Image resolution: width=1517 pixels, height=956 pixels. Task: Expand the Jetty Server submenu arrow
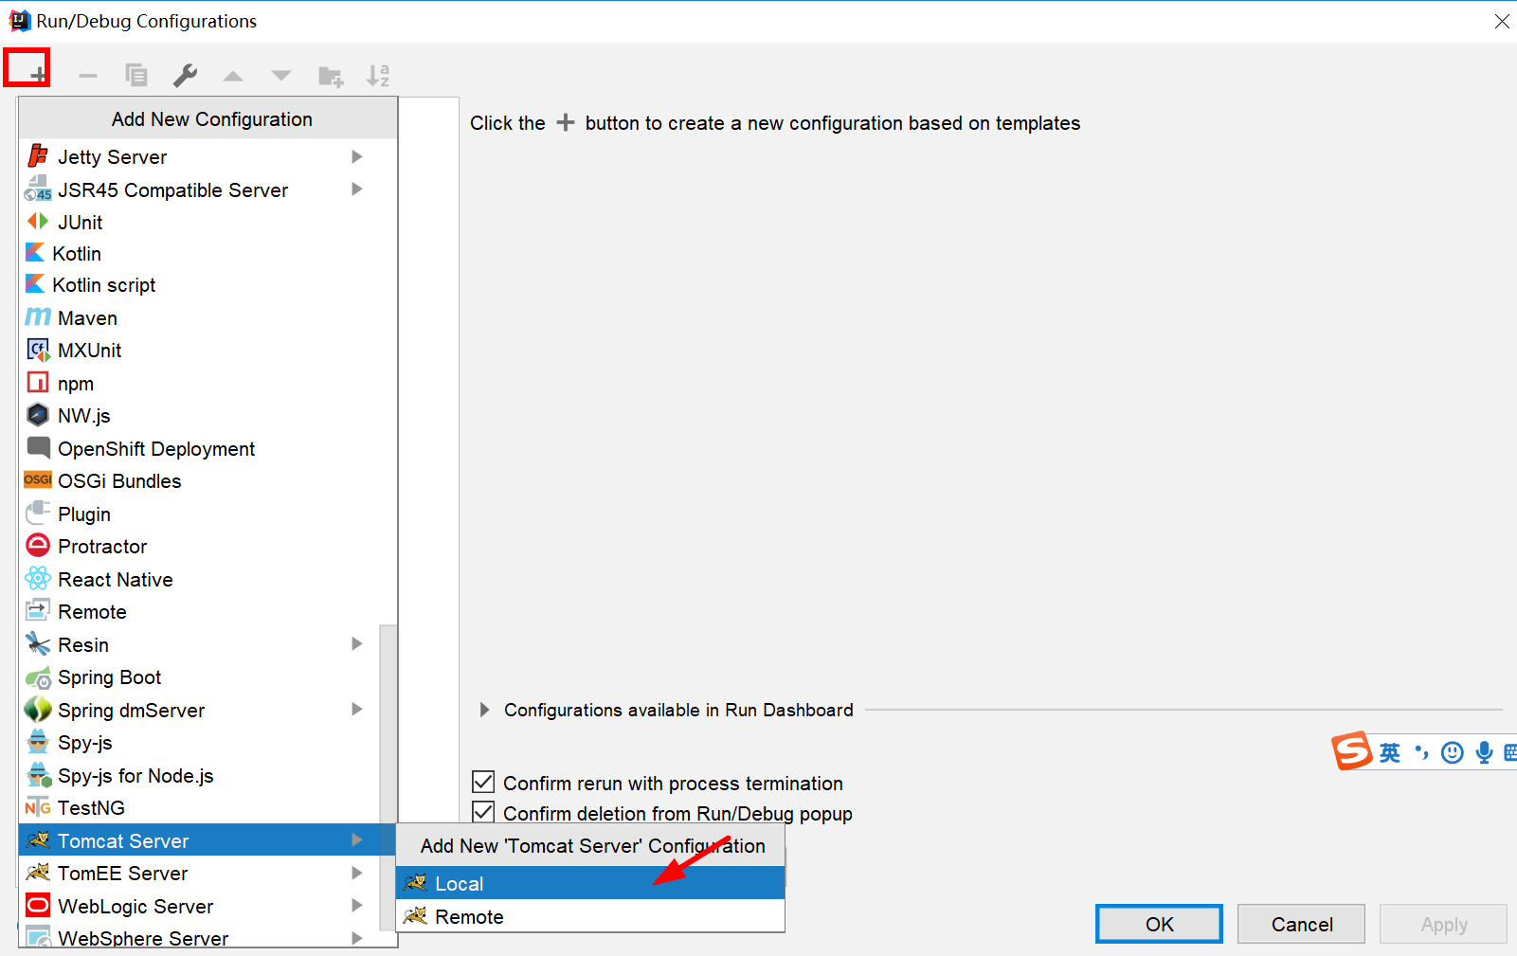point(357,156)
